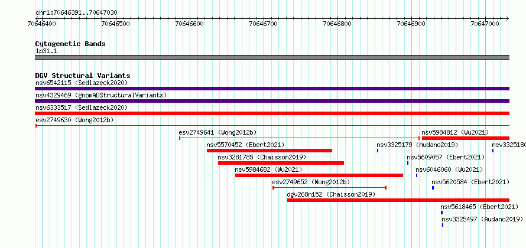
Task: Click the nsv4329469 (gnomADStructuralVariants) label
Action: click(101, 95)
